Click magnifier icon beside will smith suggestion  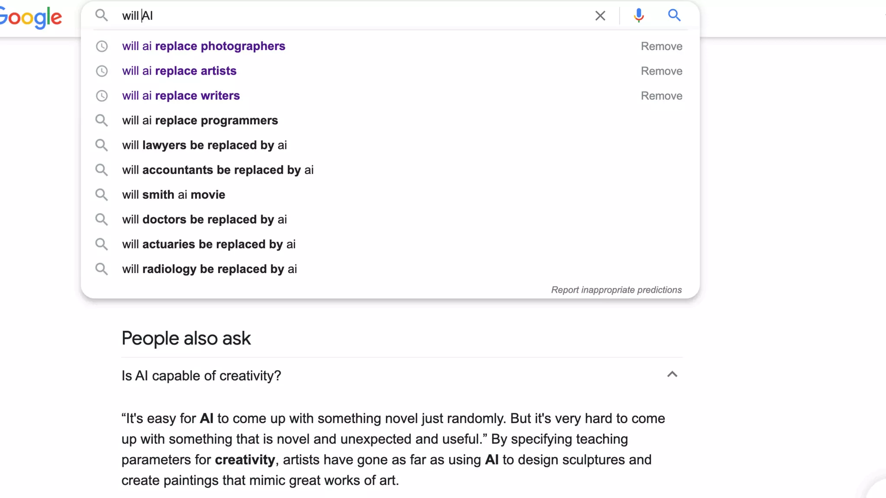pos(102,195)
